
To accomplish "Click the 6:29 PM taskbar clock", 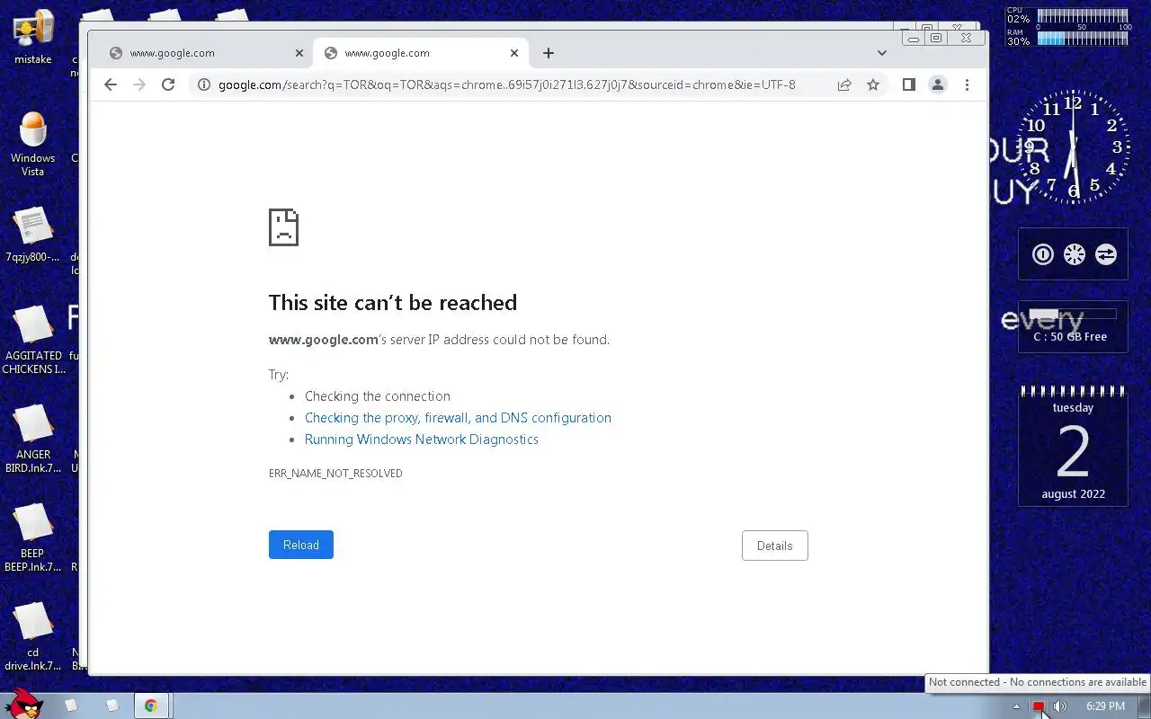I will coord(1105,706).
